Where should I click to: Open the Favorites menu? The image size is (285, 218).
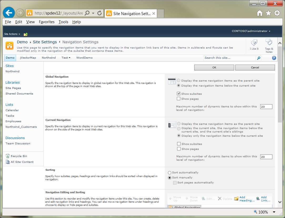[x=47, y=22]
